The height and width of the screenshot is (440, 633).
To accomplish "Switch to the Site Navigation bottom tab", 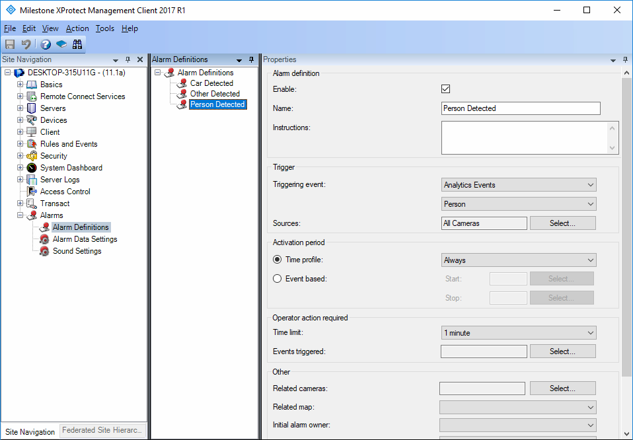I will point(30,432).
